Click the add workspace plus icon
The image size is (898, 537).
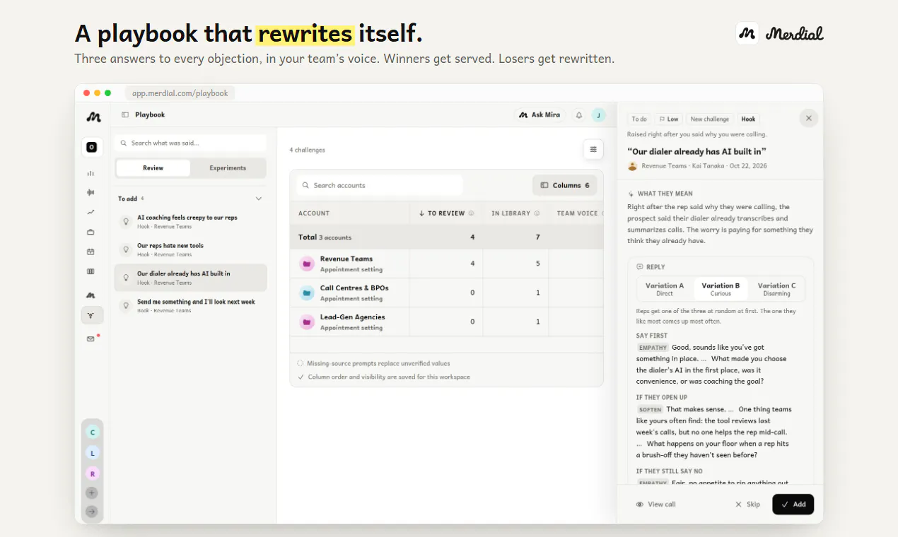click(x=92, y=493)
